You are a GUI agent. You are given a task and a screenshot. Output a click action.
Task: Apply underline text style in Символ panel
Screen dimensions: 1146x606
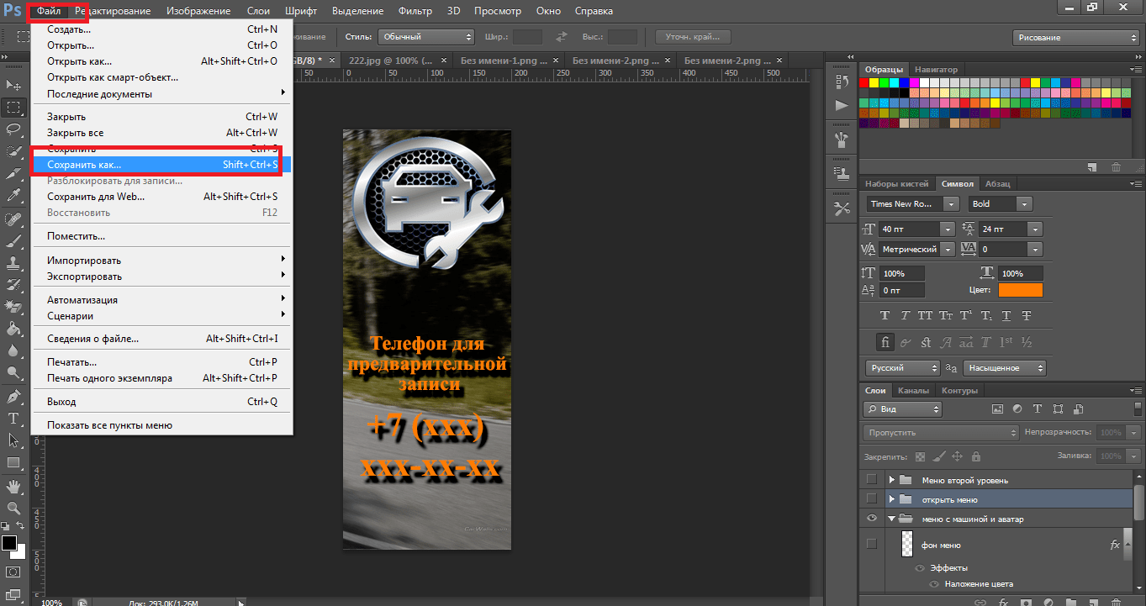1006,316
